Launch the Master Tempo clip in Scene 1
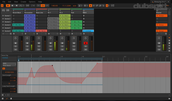 [x=157, y=16]
